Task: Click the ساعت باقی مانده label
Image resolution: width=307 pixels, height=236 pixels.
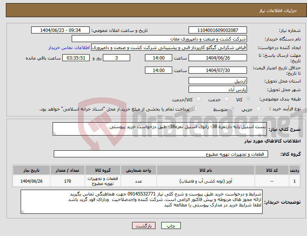Action: point(43,58)
